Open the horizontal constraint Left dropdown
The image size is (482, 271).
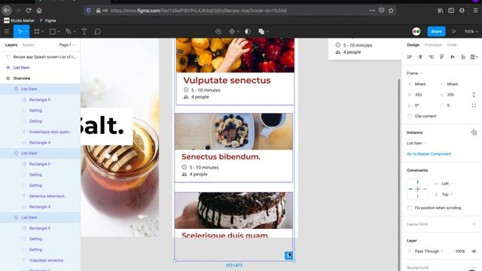click(x=447, y=184)
